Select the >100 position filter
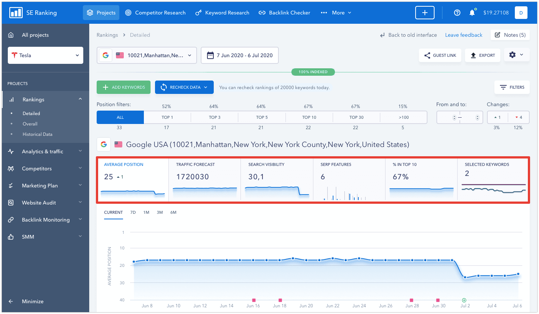The width and height of the screenshot is (539, 314). [404, 117]
